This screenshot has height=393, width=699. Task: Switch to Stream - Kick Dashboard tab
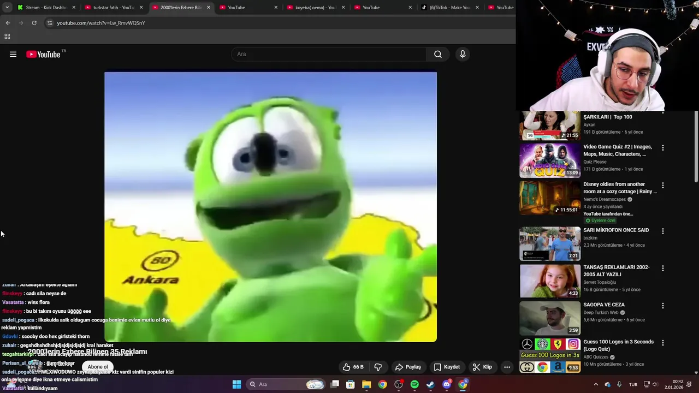pos(47,8)
